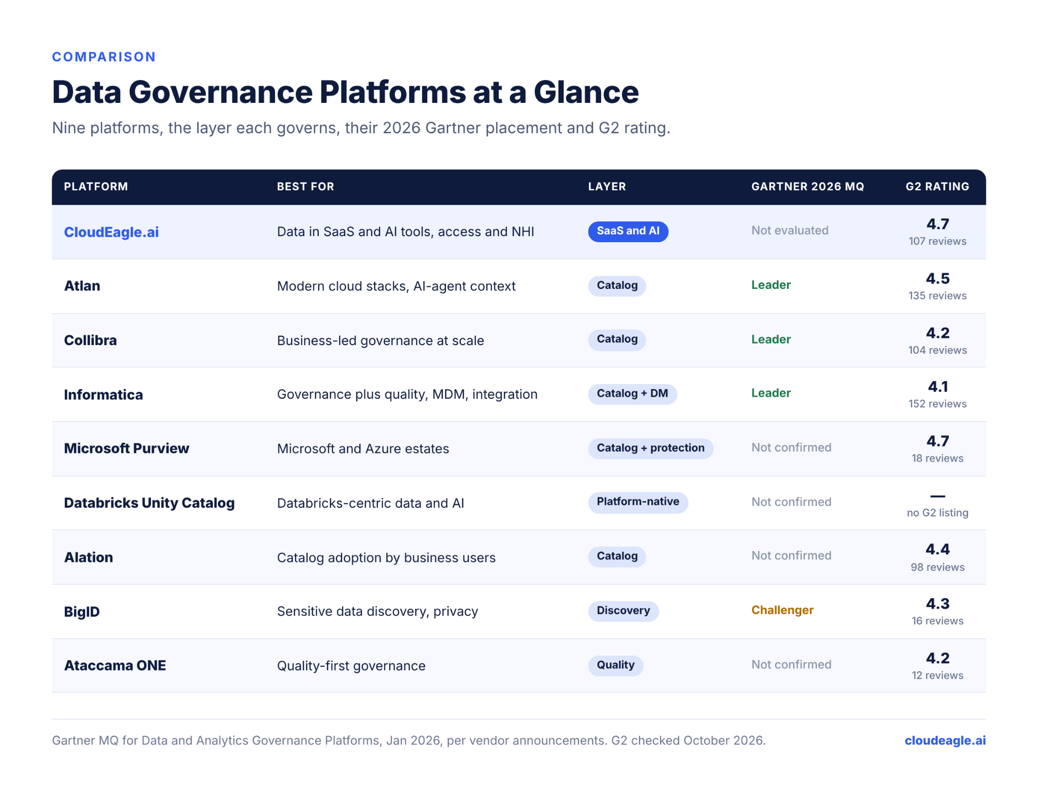Select the Informatica platform name
The width and height of the screenshot is (1038, 786).
point(103,395)
